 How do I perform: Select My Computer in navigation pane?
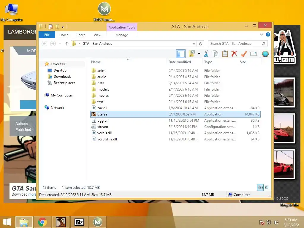[62, 95]
